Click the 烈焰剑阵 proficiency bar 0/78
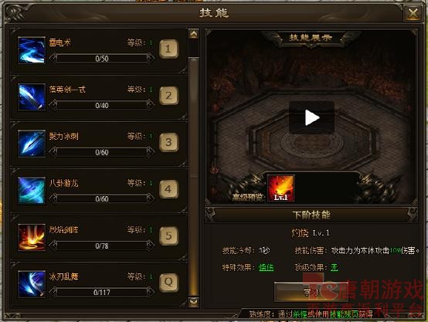This screenshot has height=322, width=428. tap(102, 246)
